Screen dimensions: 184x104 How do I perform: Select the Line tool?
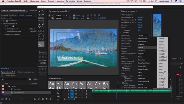(x=43, y=39)
